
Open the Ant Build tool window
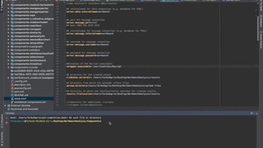(261, 6)
